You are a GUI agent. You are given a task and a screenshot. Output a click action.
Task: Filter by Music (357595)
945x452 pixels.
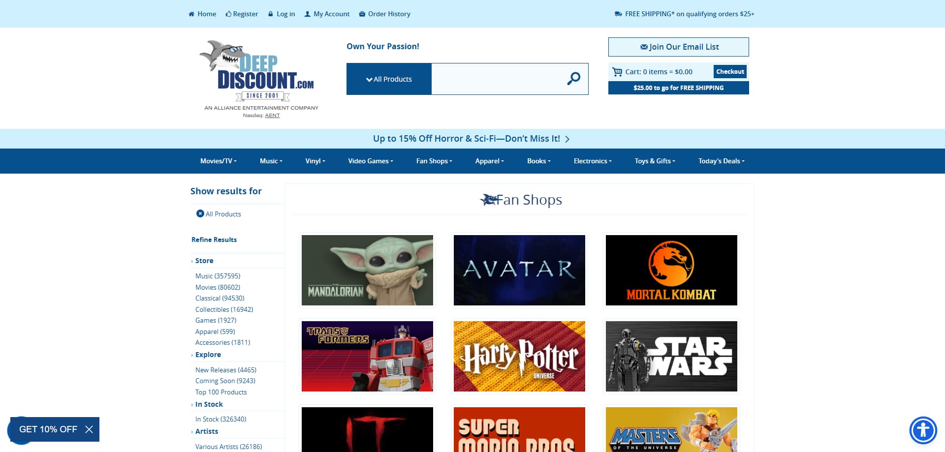tap(218, 276)
